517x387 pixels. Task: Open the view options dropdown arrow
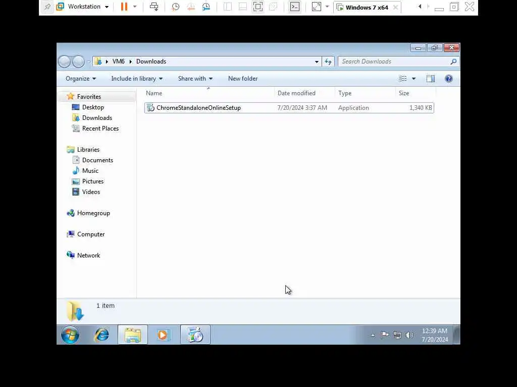click(x=414, y=79)
